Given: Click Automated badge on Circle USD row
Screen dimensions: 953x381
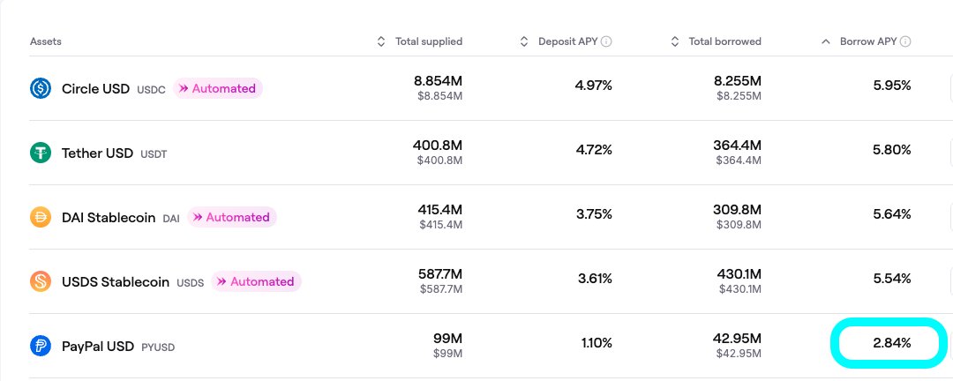Looking at the screenshot, I should pos(218,89).
